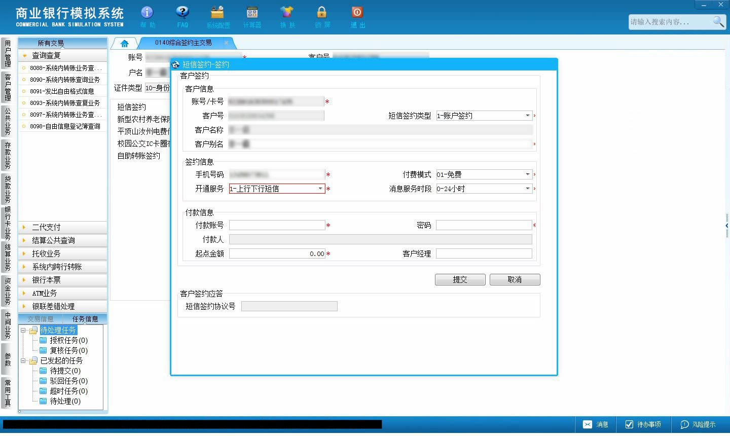Viewport: 730px width, 436px height.
Task: Click the top search input box
Action: (670, 22)
